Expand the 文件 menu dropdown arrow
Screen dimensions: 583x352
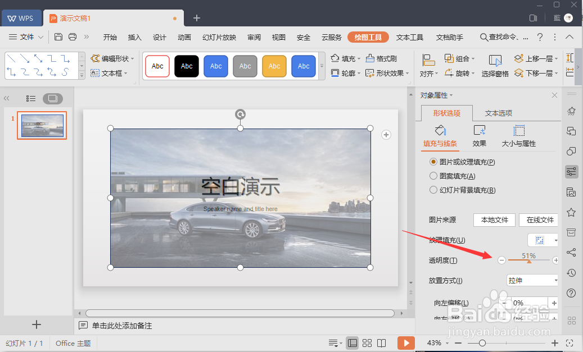coord(41,37)
